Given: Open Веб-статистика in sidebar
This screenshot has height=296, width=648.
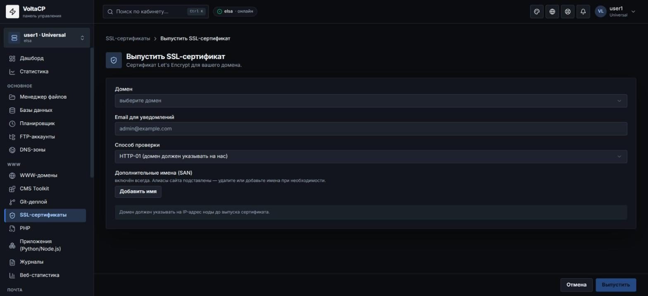Looking at the screenshot, I should pos(45,275).
